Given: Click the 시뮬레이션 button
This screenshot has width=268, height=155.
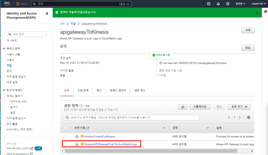Looking at the screenshot, I should tap(200, 107).
